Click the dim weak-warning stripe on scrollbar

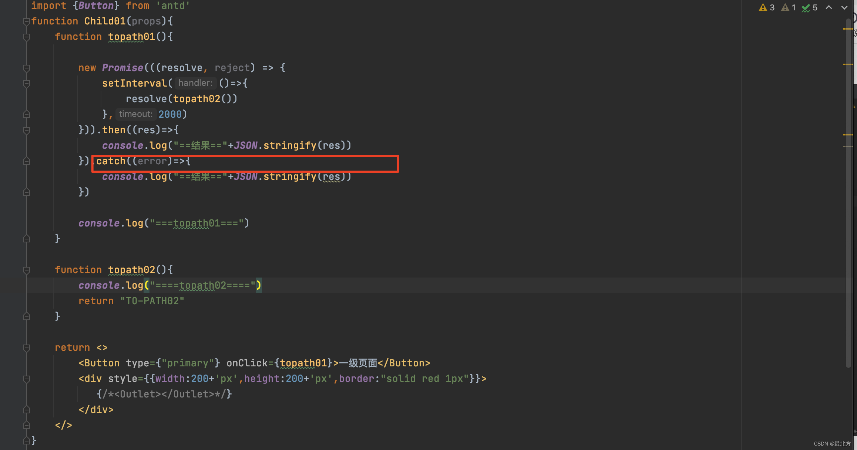848,147
